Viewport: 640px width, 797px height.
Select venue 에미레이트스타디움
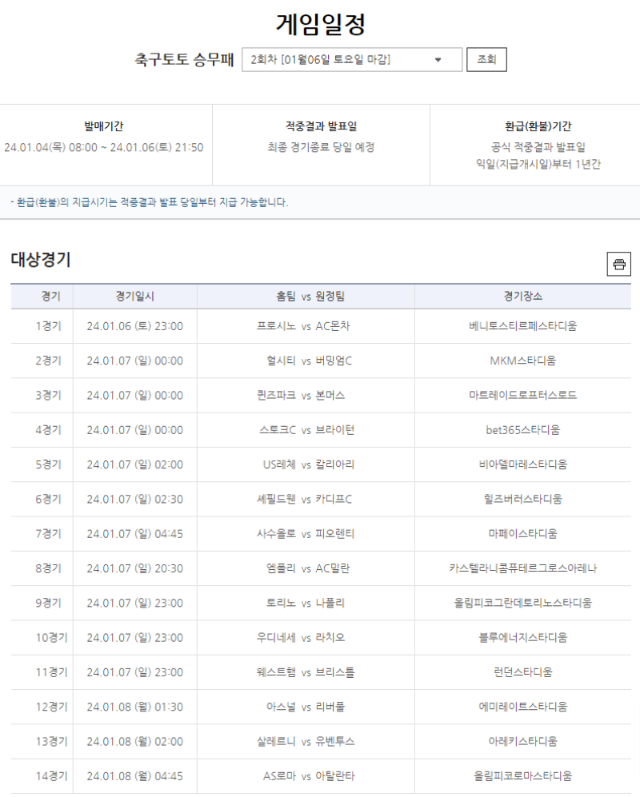(523, 707)
